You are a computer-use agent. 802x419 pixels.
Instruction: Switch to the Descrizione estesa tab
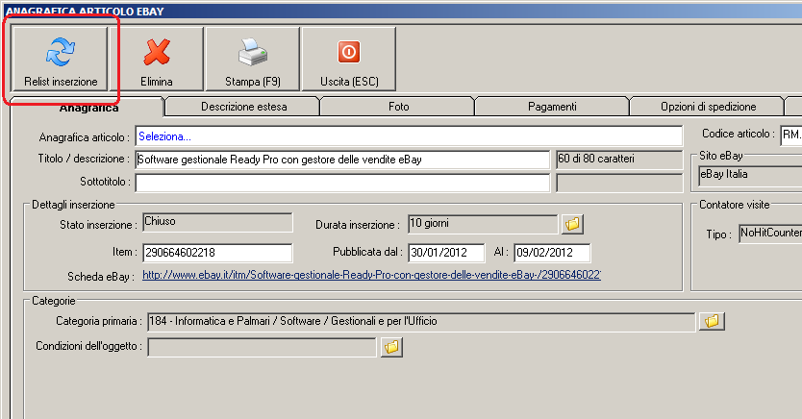point(243,107)
